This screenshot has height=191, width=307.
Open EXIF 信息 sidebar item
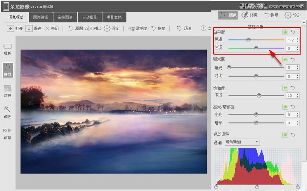(x=7, y=134)
